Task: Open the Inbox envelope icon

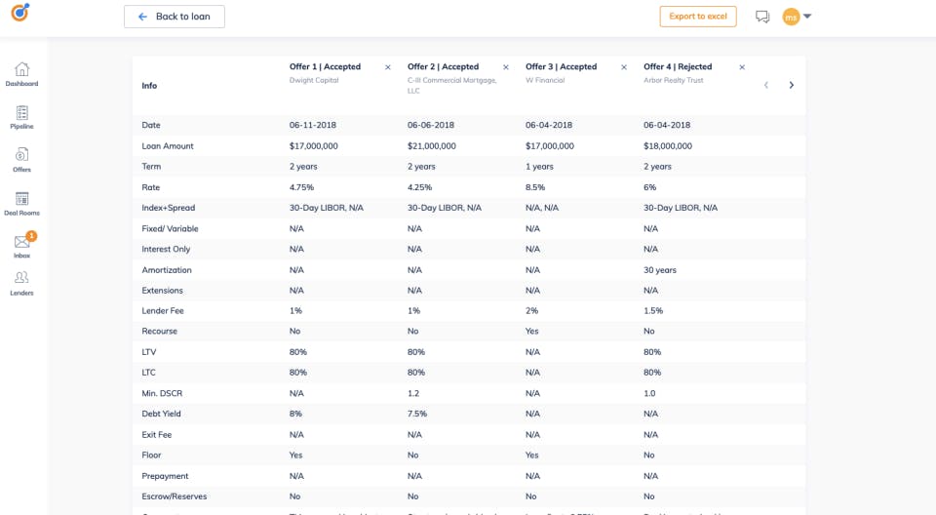Action: coord(22,241)
